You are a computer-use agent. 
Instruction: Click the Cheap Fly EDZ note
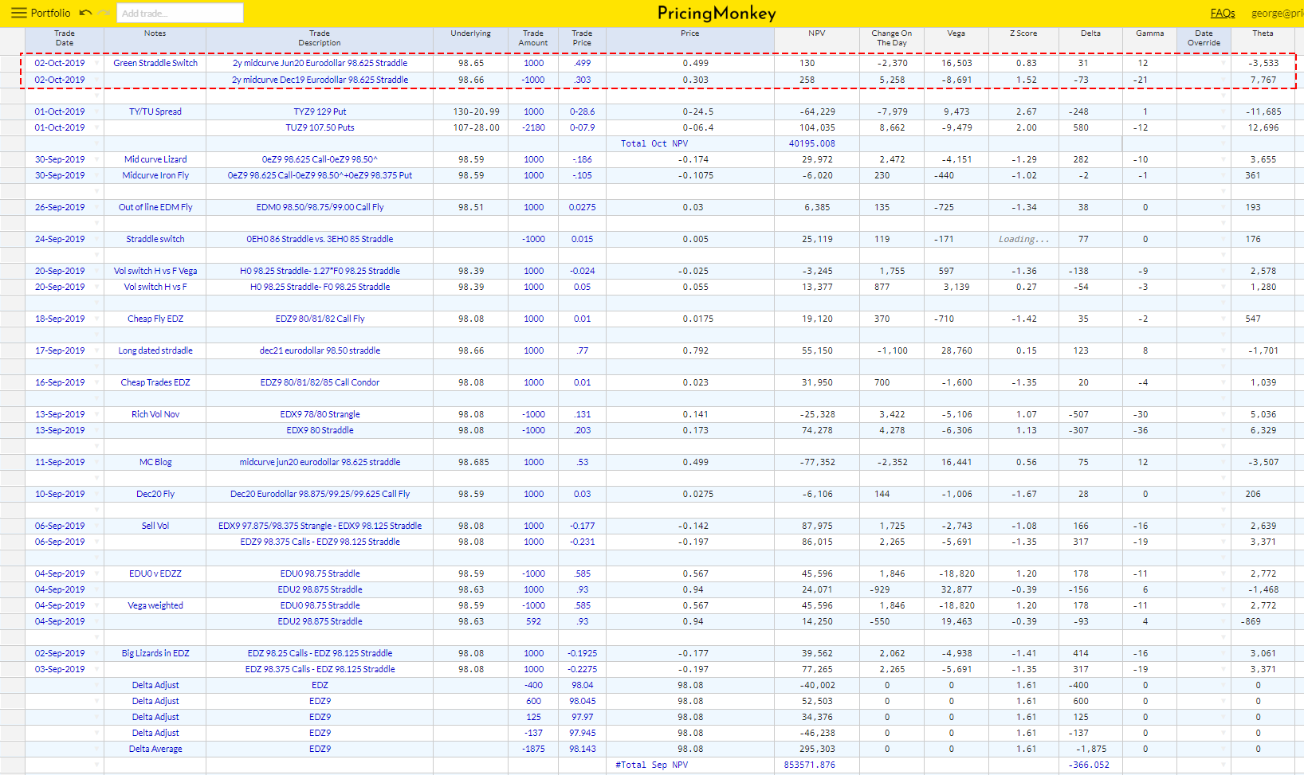[x=155, y=319]
